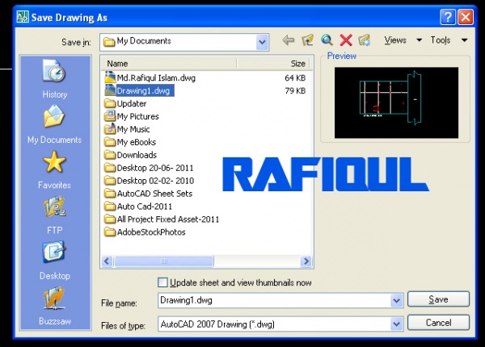
Task: Go up one folder level
Action: coord(307,40)
